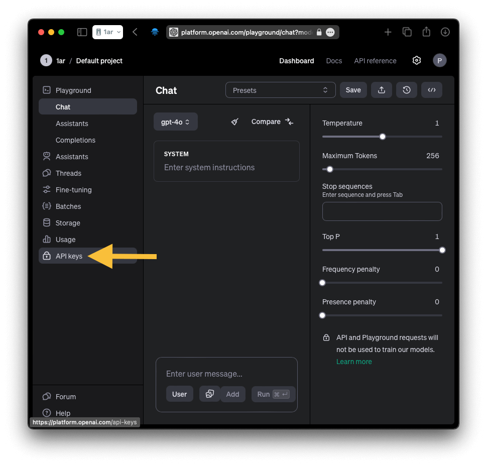Click the Save button
This screenshot has width=487, height=466.
click(353, 90)
